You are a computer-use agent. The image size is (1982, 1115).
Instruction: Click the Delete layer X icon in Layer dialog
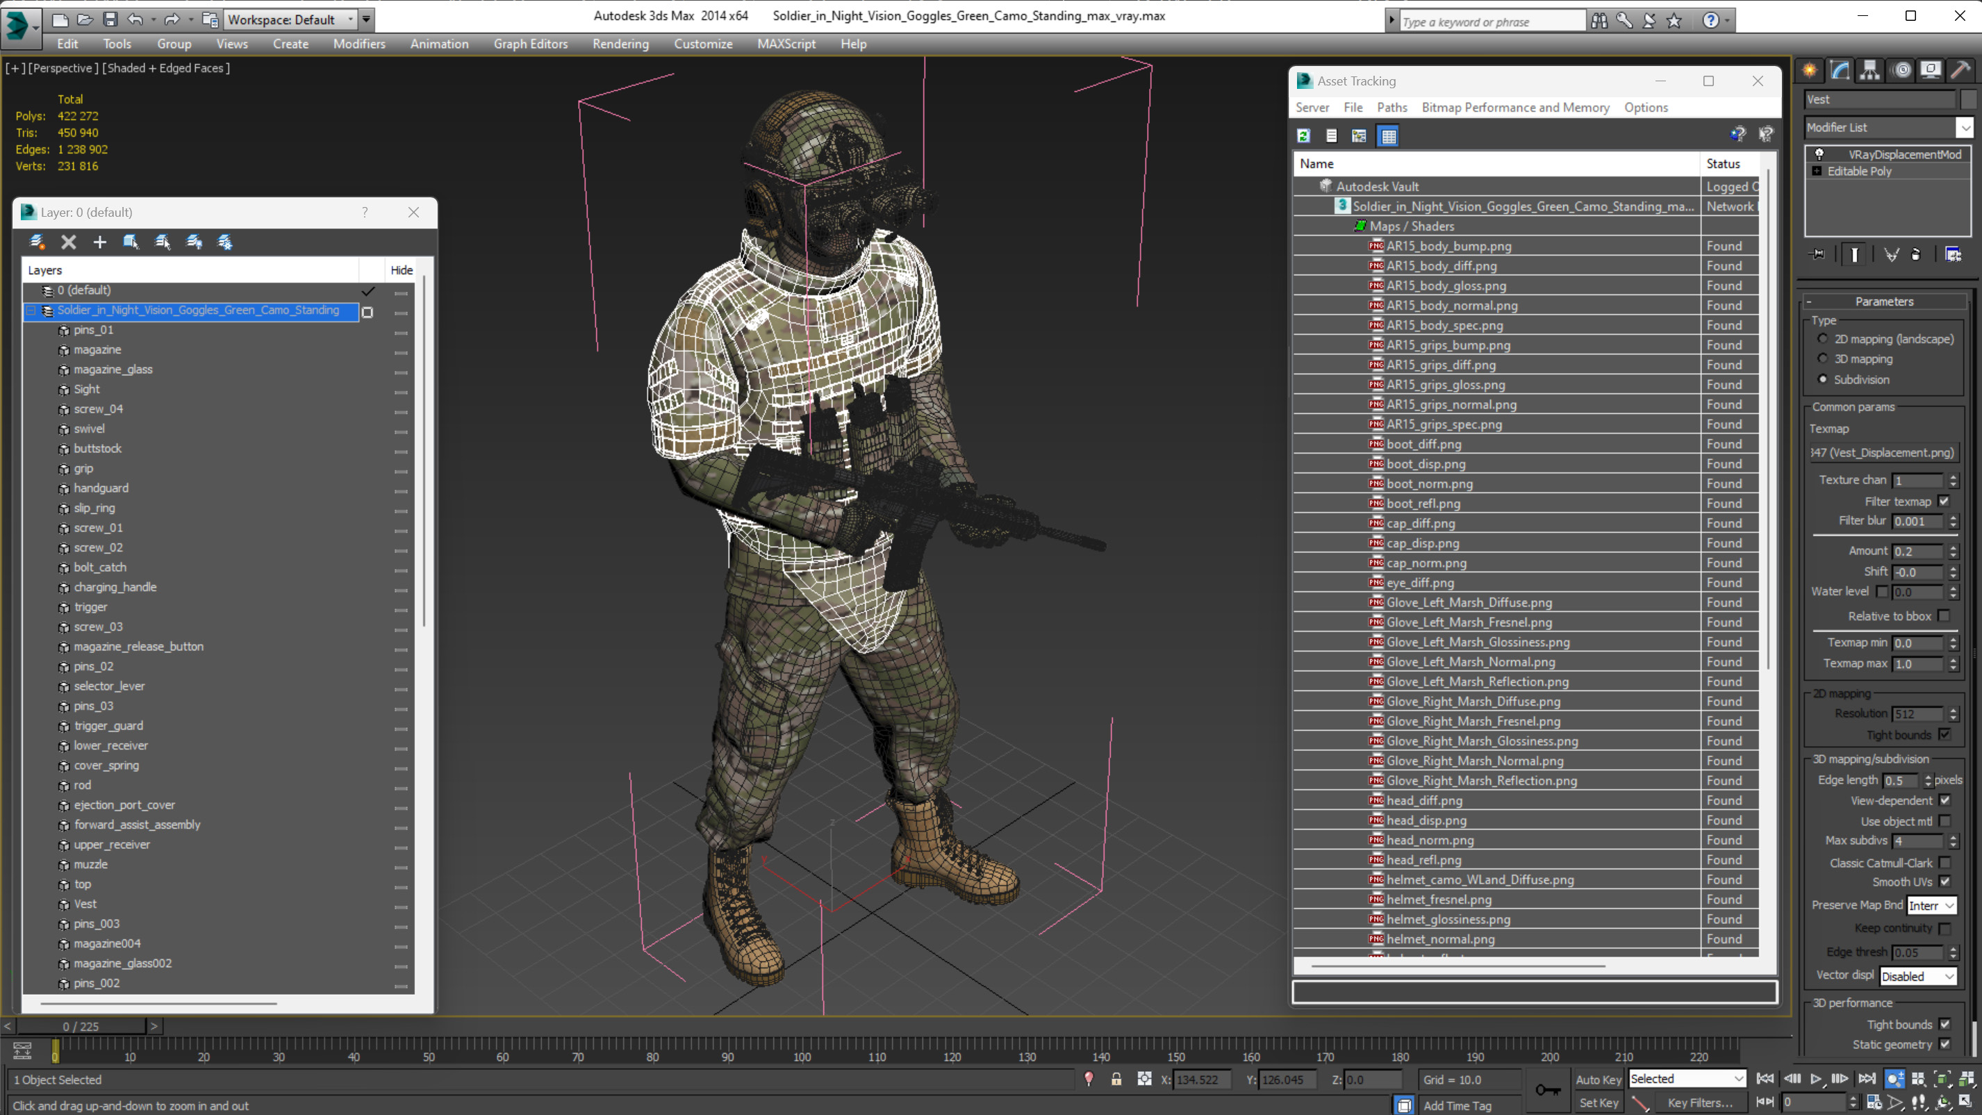[69, 242]
